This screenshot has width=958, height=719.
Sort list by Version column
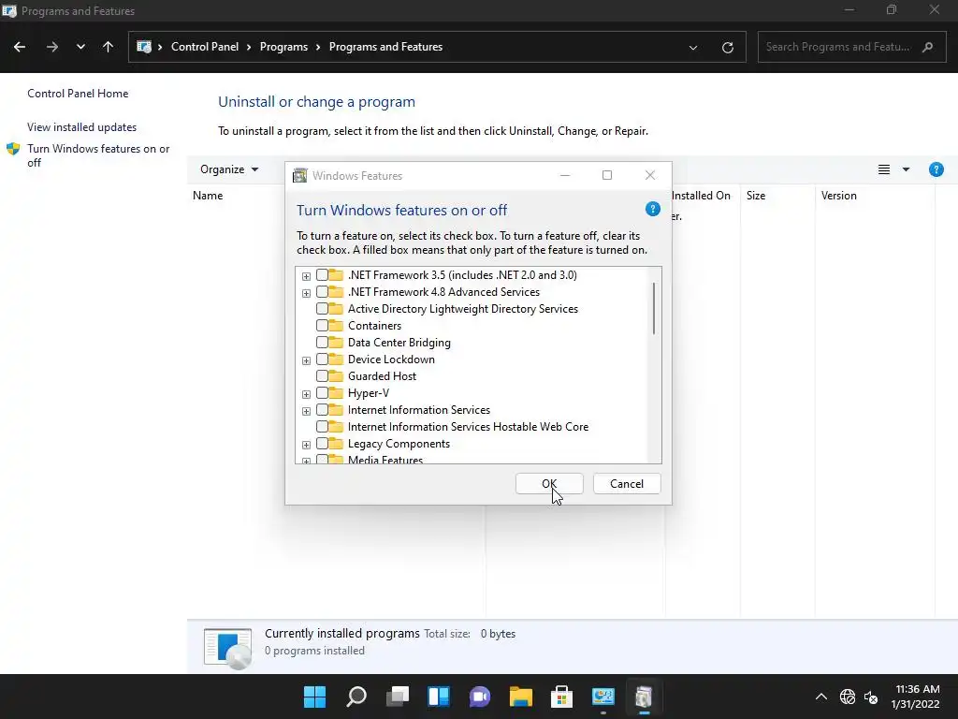838,196
